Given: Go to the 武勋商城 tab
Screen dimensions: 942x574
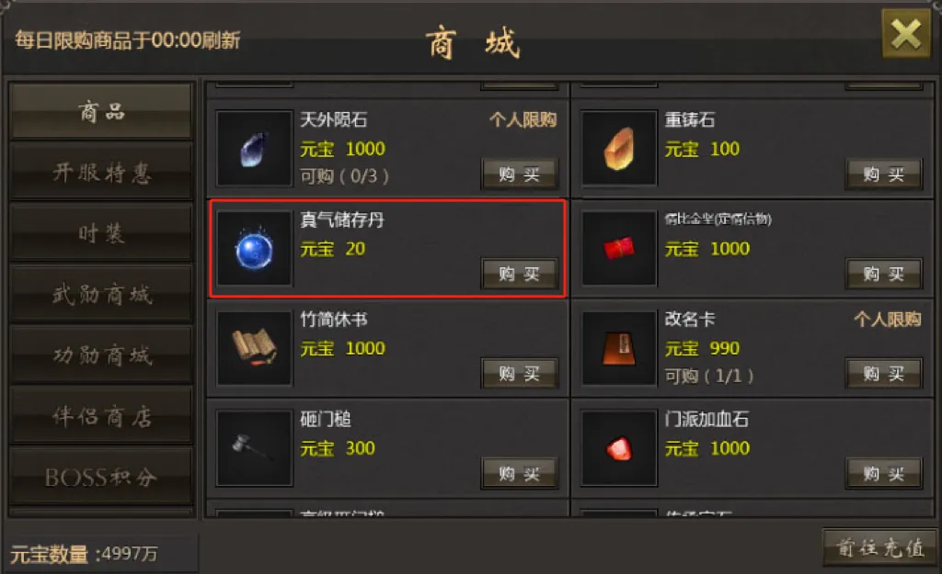Looking at the screenshot, I should tap(101, 294).
